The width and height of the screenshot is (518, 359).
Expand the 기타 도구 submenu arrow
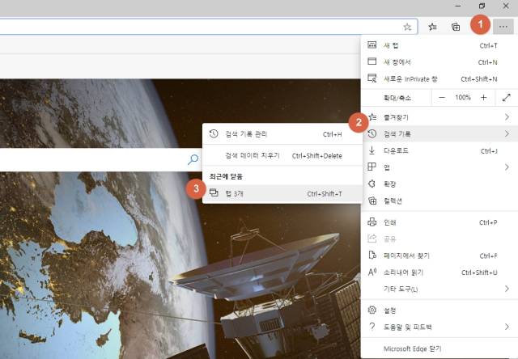pyautogui.click(x=507, y=289)
